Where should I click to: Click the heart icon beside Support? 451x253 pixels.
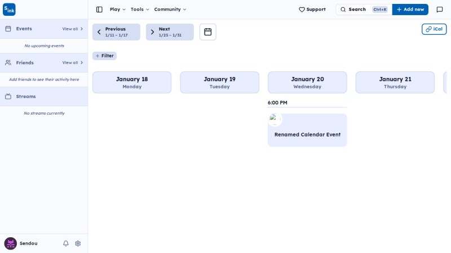tap(302, 10)
